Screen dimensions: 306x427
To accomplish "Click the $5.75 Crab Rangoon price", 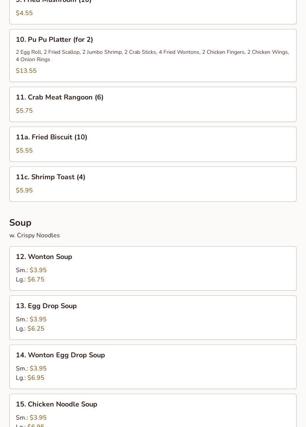I will click(24, 111).
